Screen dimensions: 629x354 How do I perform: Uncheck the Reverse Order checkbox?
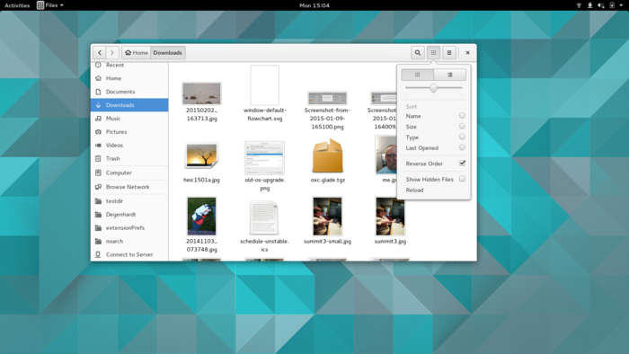462,164
